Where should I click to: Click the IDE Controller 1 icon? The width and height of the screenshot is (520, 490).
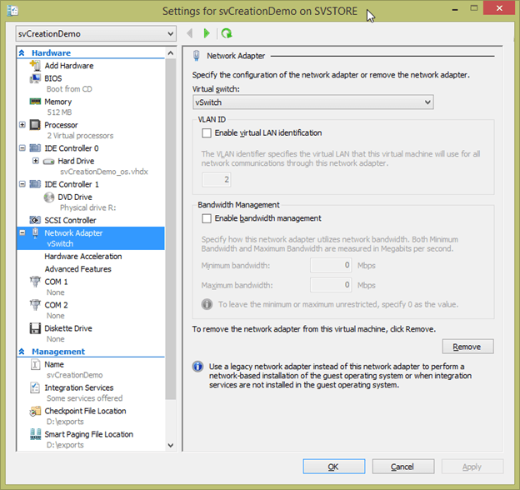point(35,184)
